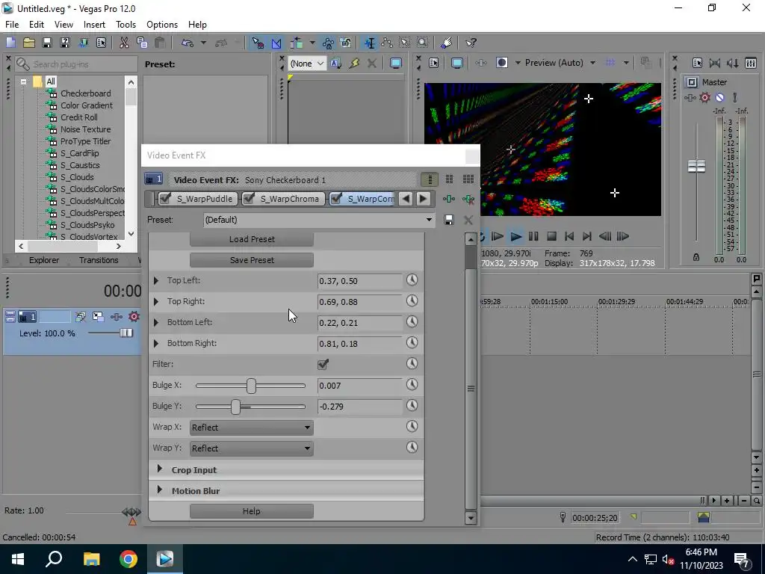
Task: Click the Search plug-ins field
Action: point(77,64)
